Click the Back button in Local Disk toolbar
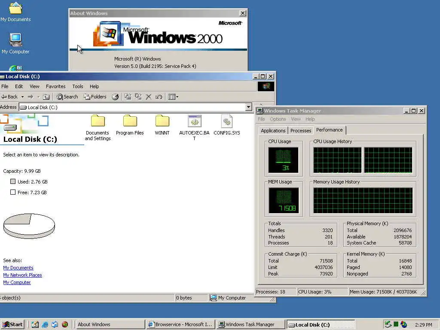This screenshot has height=330, width=440. coord(9,97)
